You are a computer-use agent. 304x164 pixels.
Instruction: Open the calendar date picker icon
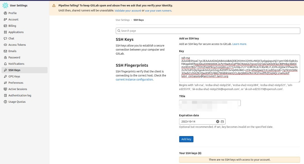[x=222, y=121]
